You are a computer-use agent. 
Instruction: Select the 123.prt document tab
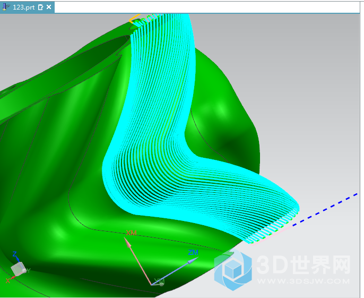coord(27,7)
